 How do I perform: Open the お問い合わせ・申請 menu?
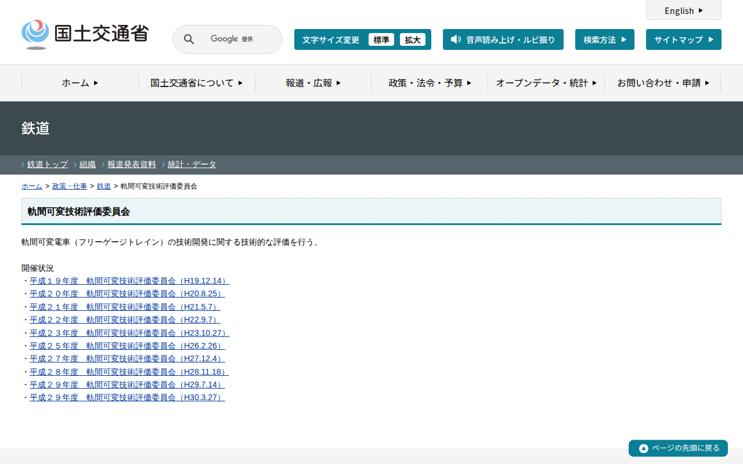click(663, 83)
